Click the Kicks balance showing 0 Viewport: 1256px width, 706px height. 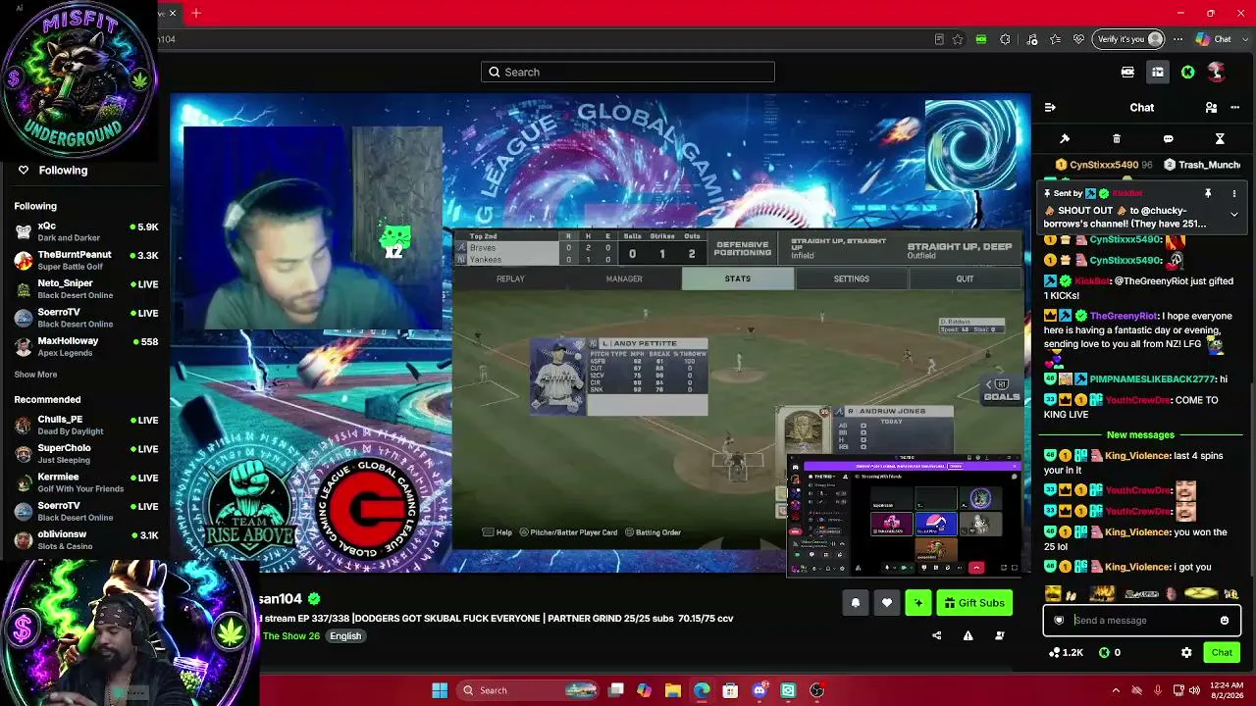coord(1110,652)
